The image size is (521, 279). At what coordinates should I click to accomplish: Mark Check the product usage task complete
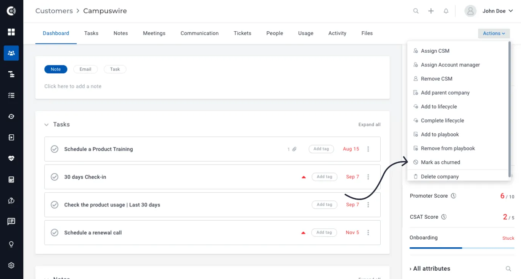coord(55,205)
